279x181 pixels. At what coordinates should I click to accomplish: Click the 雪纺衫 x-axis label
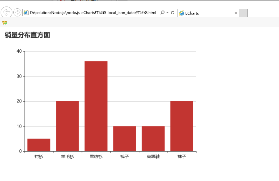click(96, 157)
